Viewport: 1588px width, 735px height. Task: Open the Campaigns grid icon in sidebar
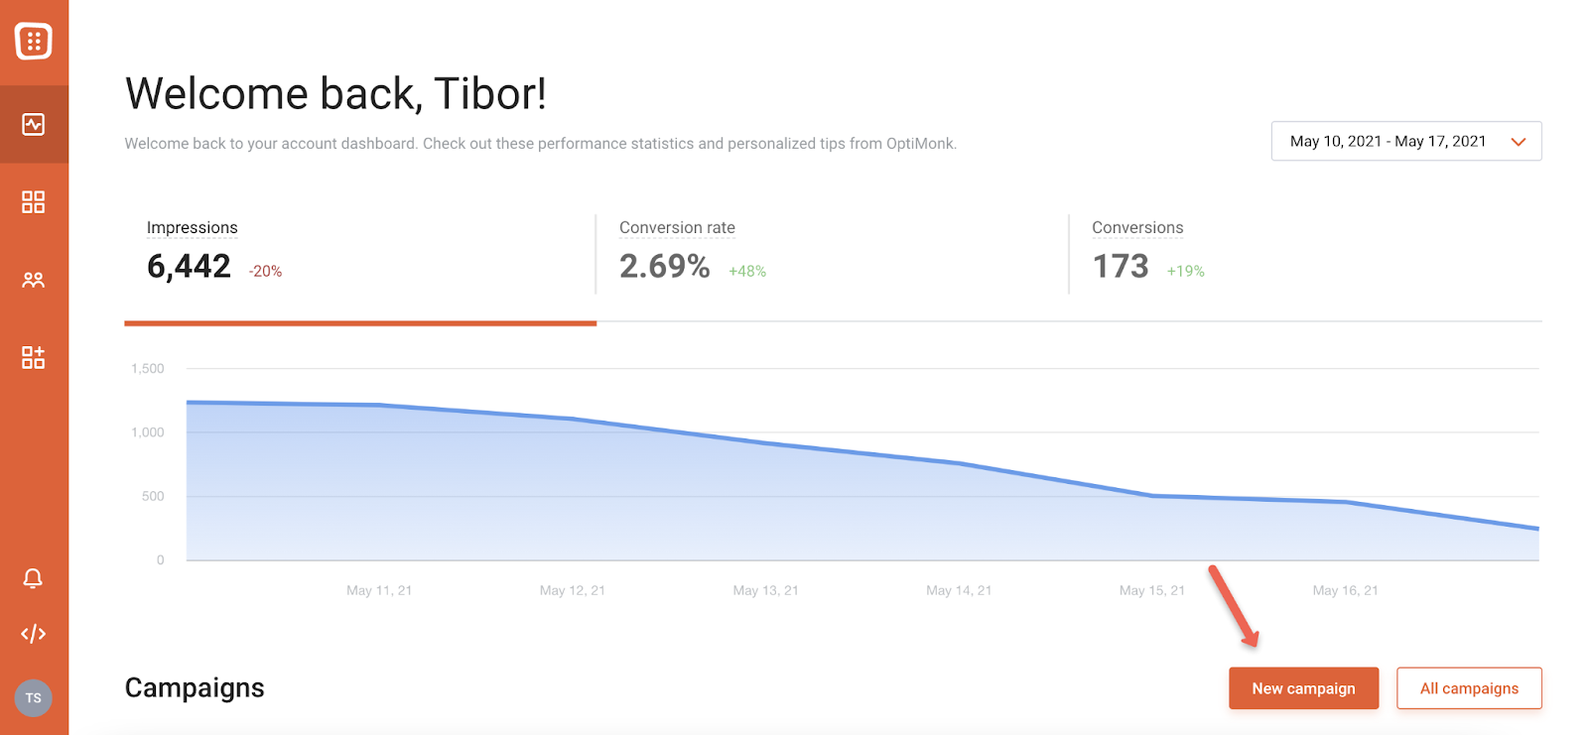tap(34, 201)
